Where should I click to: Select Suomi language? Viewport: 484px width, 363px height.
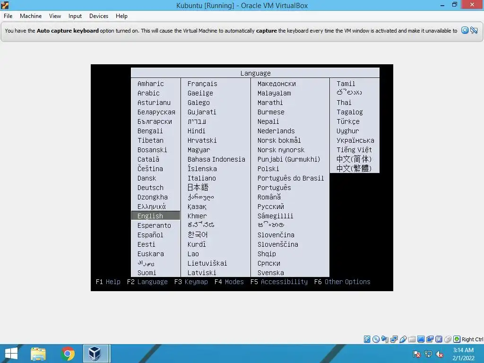click(x=147, y=273)
